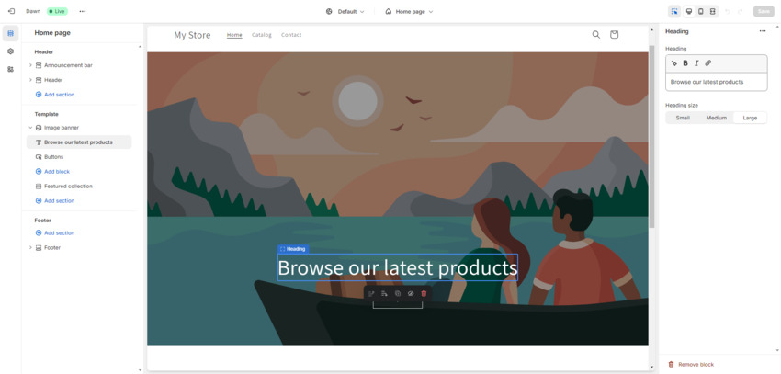
Task: Select the Featured collection section
Action: pyautogui.click(x=68, y=187)
